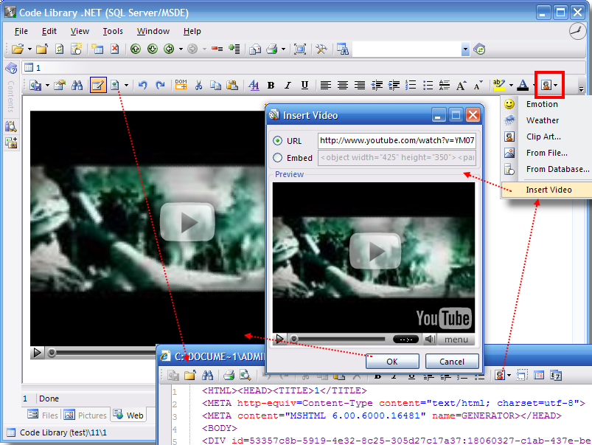Expand the preview mode dropdown arrow in editor toolbar

[126, 86]
